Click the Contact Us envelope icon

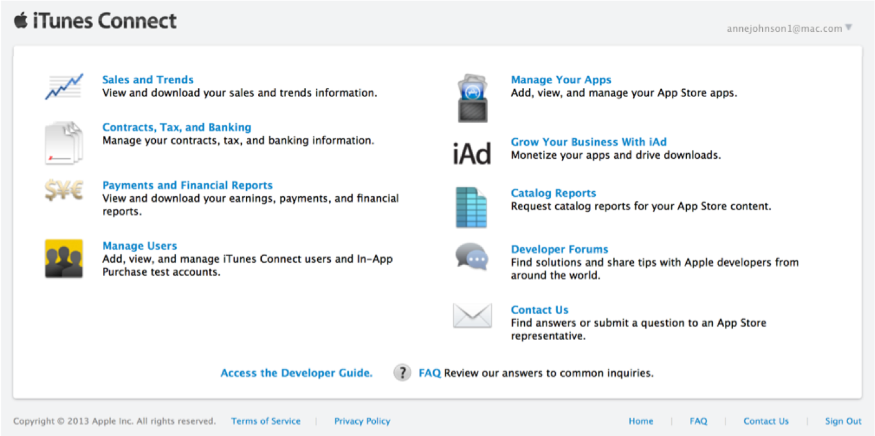472,316
